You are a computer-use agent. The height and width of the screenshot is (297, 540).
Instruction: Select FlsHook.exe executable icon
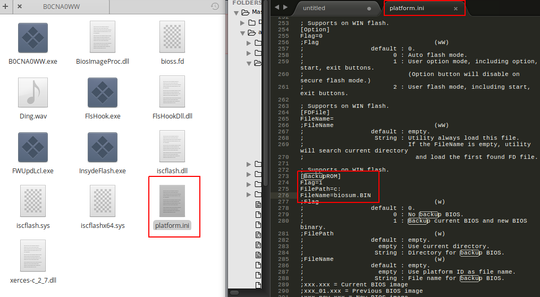pyautogui.click(x=103, y=92)
